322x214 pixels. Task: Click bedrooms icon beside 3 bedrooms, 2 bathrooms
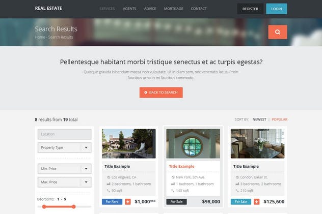click(x=237, y=184)
